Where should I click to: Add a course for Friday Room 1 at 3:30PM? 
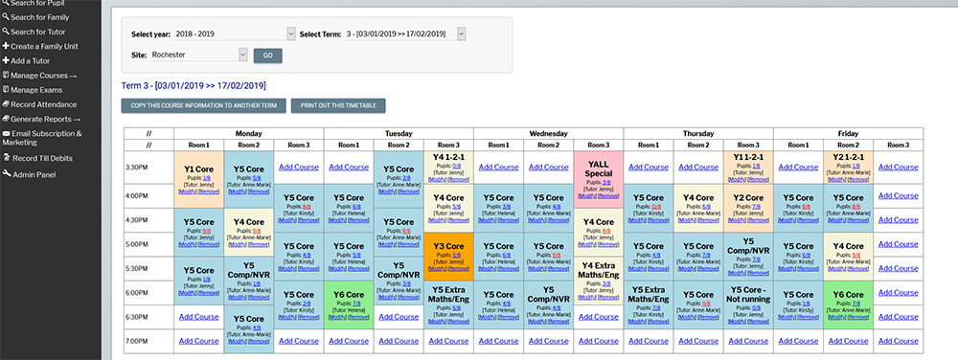798,168
